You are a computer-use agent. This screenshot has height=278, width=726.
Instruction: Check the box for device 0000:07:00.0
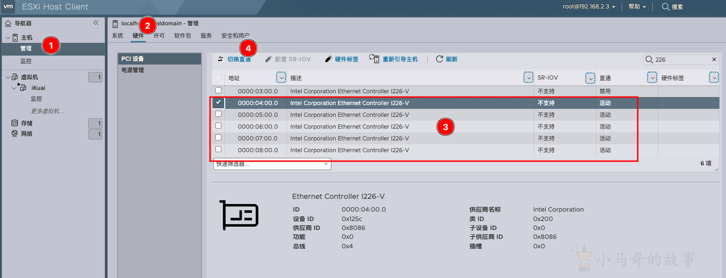pos(218,138)
